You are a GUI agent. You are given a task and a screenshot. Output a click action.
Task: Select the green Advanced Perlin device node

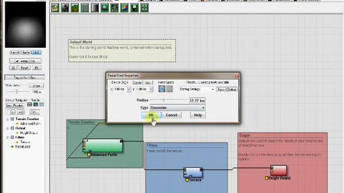coord(103,145)
